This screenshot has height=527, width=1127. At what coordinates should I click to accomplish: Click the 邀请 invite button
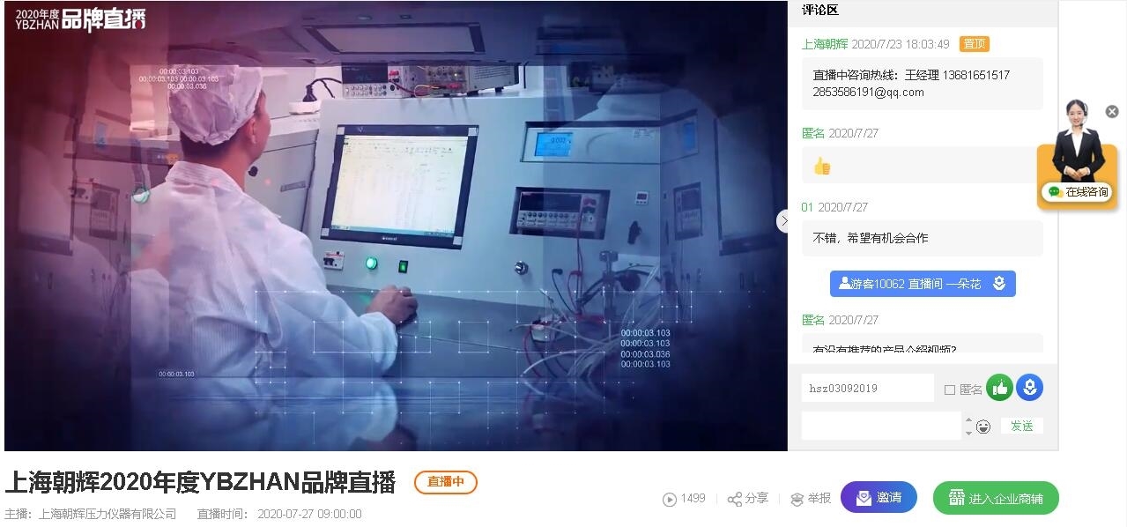pos(879,498)
